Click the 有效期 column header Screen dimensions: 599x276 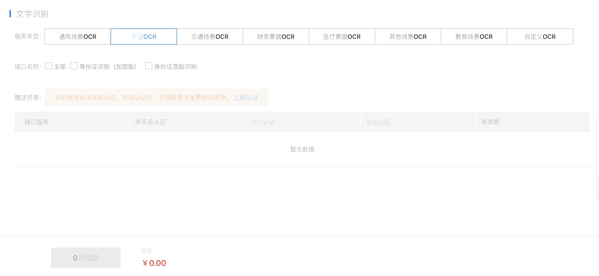click(x=490, y=122)
